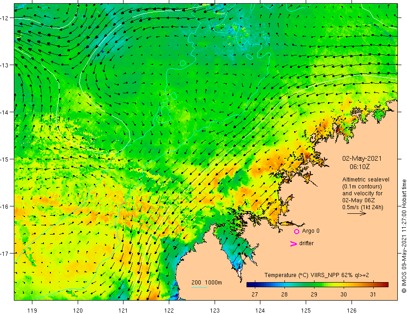Click the cyan 200 1000m depth line sample
The height and width of the screenshot is (314, 407).
click(x=199, y=287)
